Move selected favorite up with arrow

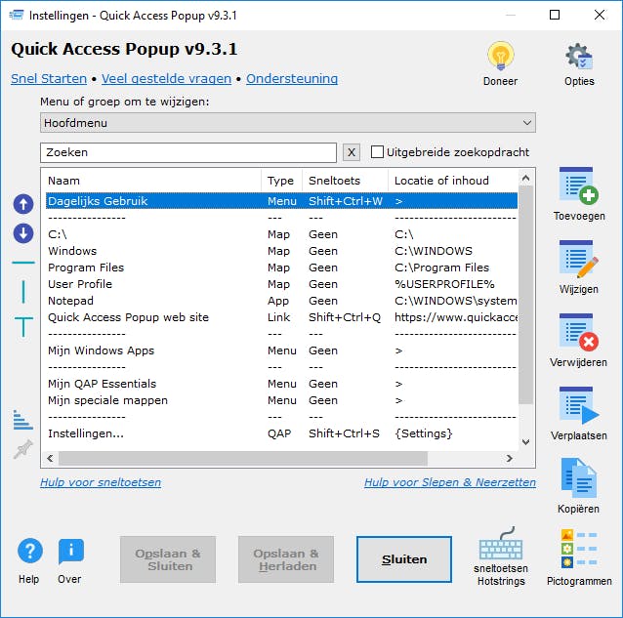point(23,204)
